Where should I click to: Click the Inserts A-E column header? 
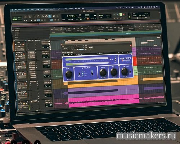pyautogui.click(x=30, y=40)
